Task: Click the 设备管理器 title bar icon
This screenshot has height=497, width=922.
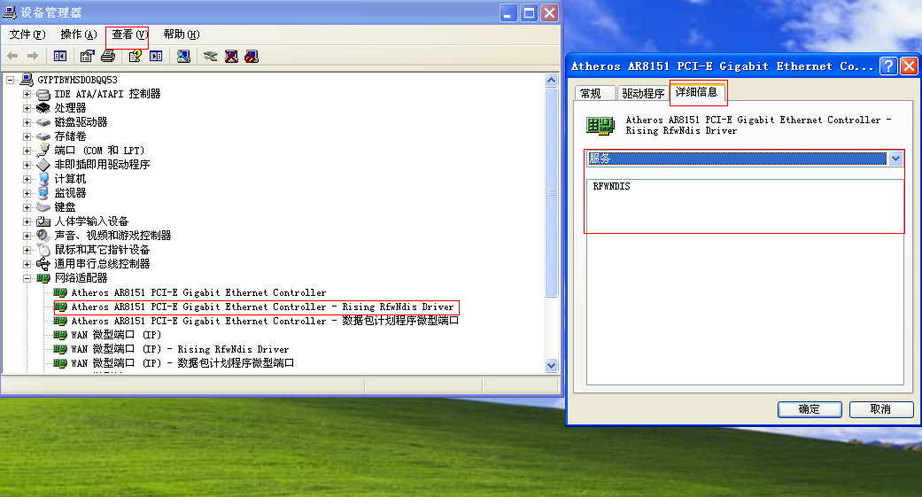Action: [x=10, y=12]
